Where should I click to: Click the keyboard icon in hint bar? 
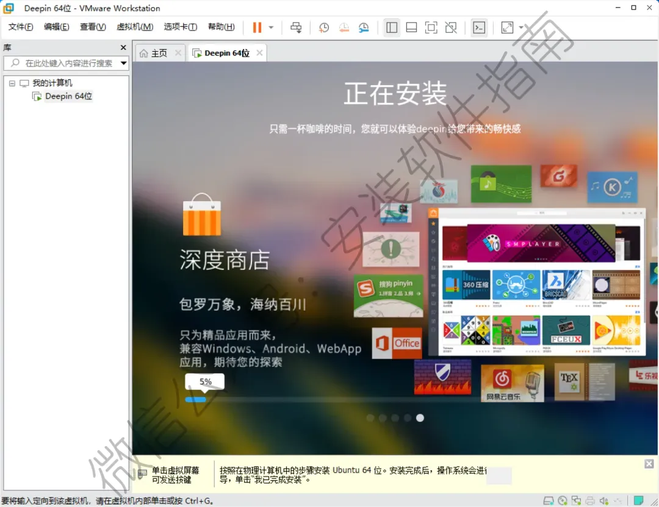(x=142, y=475)
